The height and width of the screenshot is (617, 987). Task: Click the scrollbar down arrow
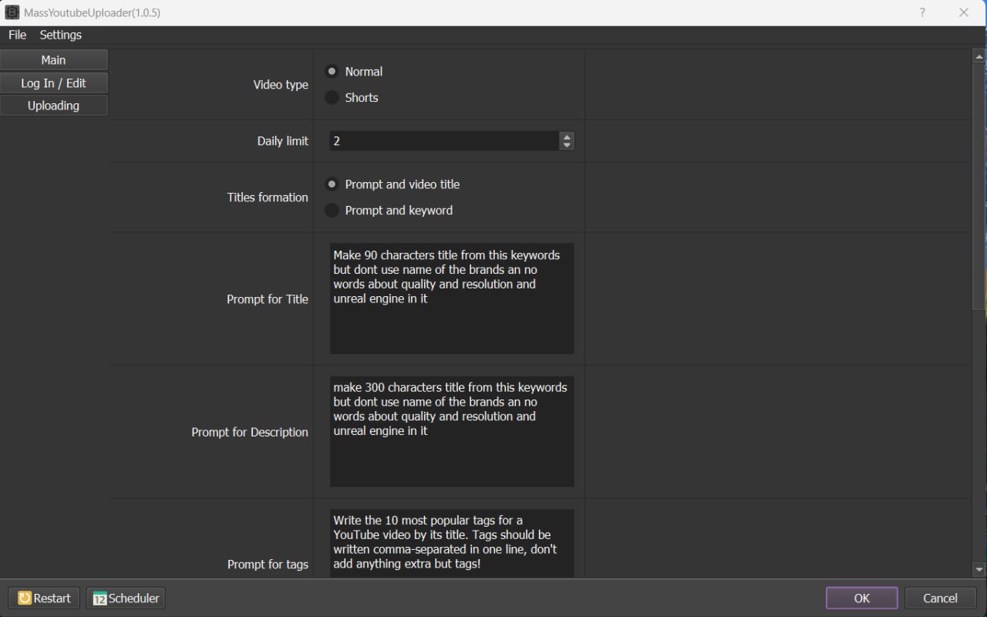point(979,570)
